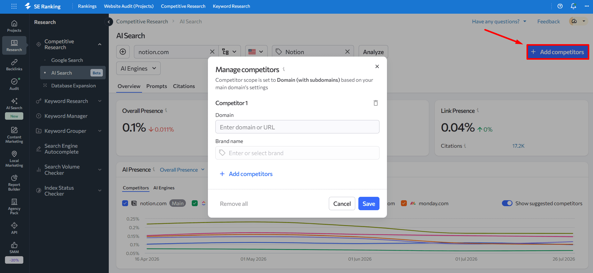
Task: Open Google Search in the sidebar
Action: [67, 60]
